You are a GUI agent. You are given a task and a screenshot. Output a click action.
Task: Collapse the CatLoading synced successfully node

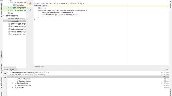point(8,73)
